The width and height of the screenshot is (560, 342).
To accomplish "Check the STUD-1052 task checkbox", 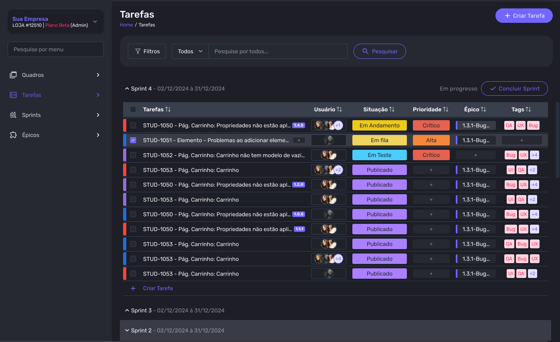I will point(133,155).
